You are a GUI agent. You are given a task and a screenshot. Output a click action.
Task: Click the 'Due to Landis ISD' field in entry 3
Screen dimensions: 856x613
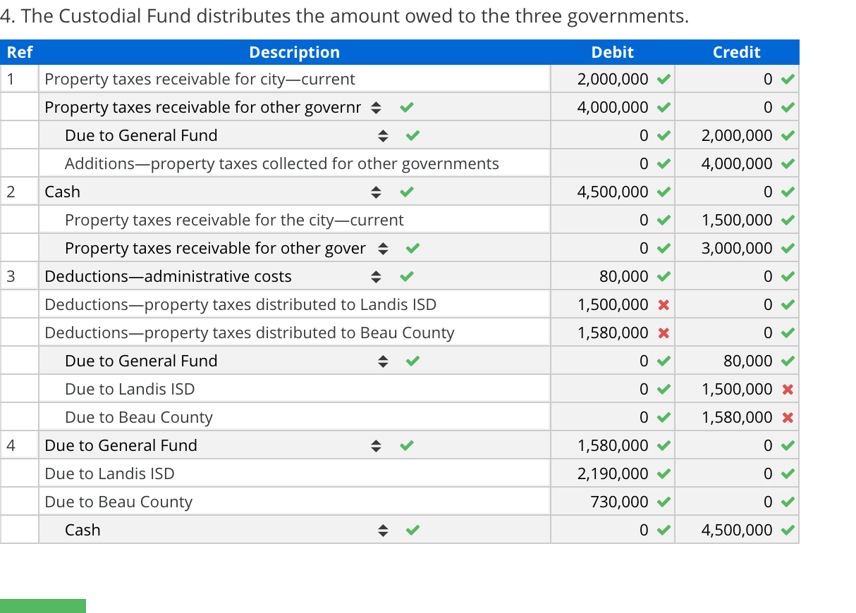tap(294, 389)
